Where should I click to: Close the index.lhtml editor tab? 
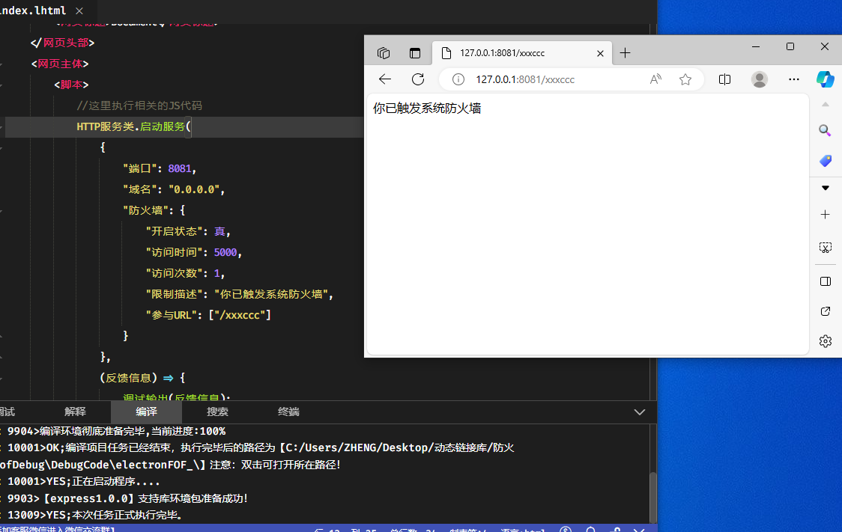click(x=79, y=10)
